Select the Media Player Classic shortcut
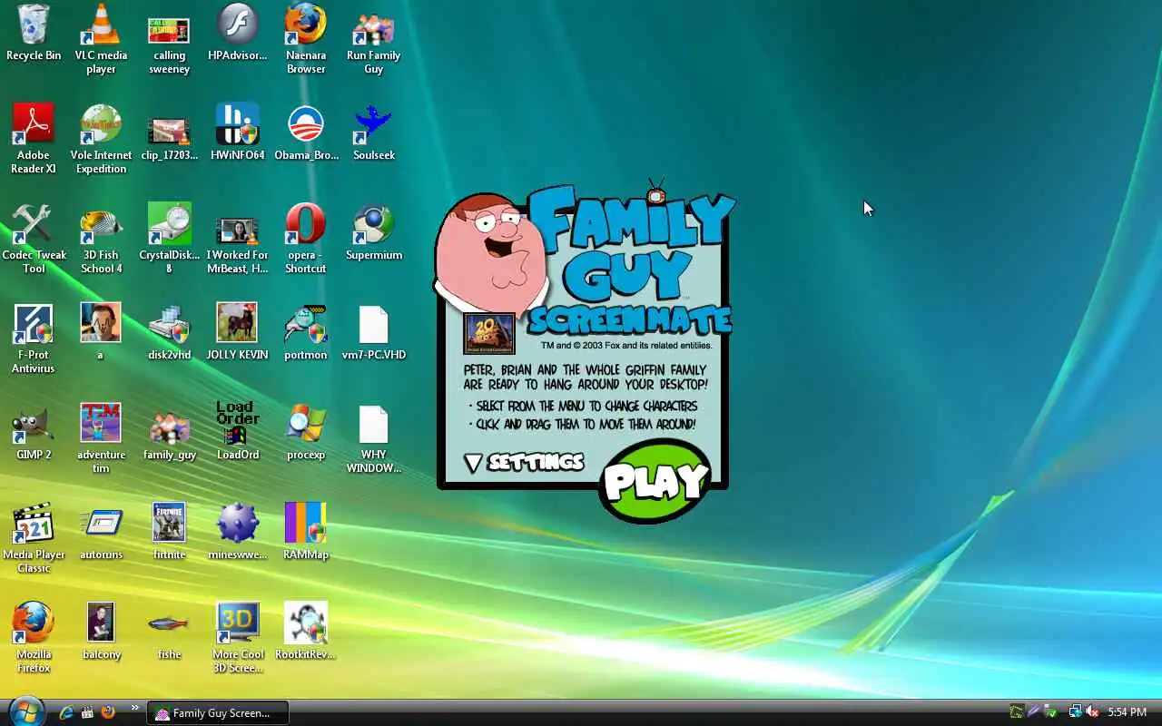Image resolution: width=1162 pixels, height=726 pixels. pyautogui.click(x=34, y=537)
